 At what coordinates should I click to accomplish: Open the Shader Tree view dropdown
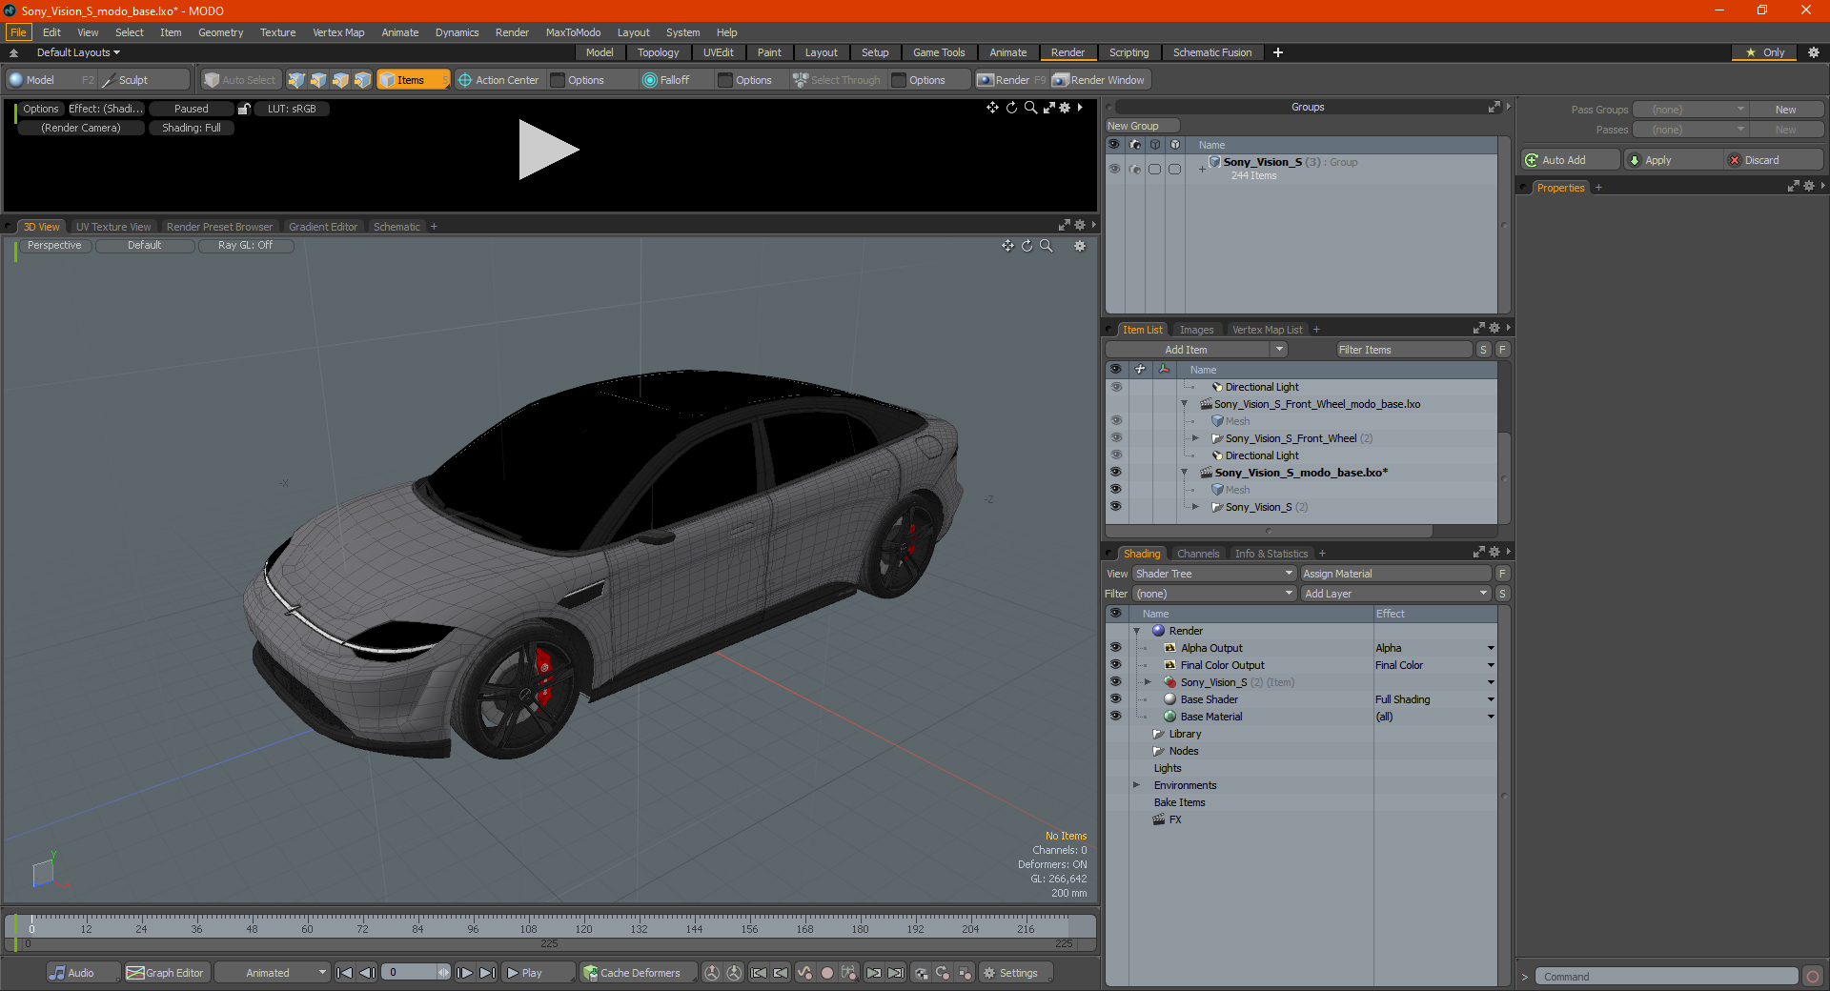[x=1214, y=574]
